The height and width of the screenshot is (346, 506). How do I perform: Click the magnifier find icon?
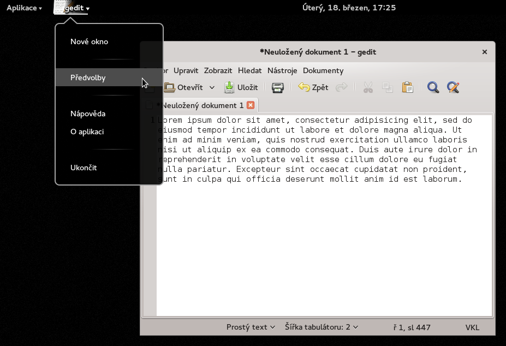pos(433,87)
